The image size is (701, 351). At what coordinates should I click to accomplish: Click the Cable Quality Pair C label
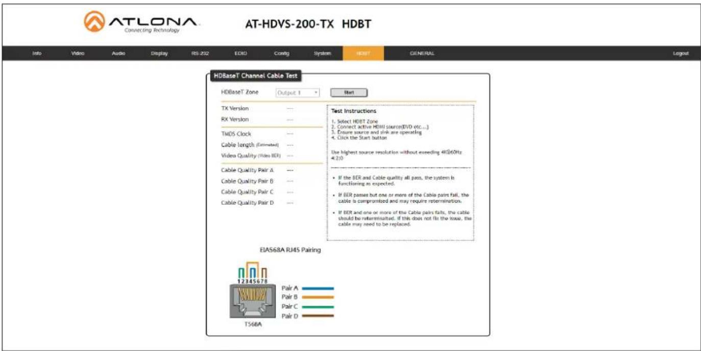coord(247,192)
